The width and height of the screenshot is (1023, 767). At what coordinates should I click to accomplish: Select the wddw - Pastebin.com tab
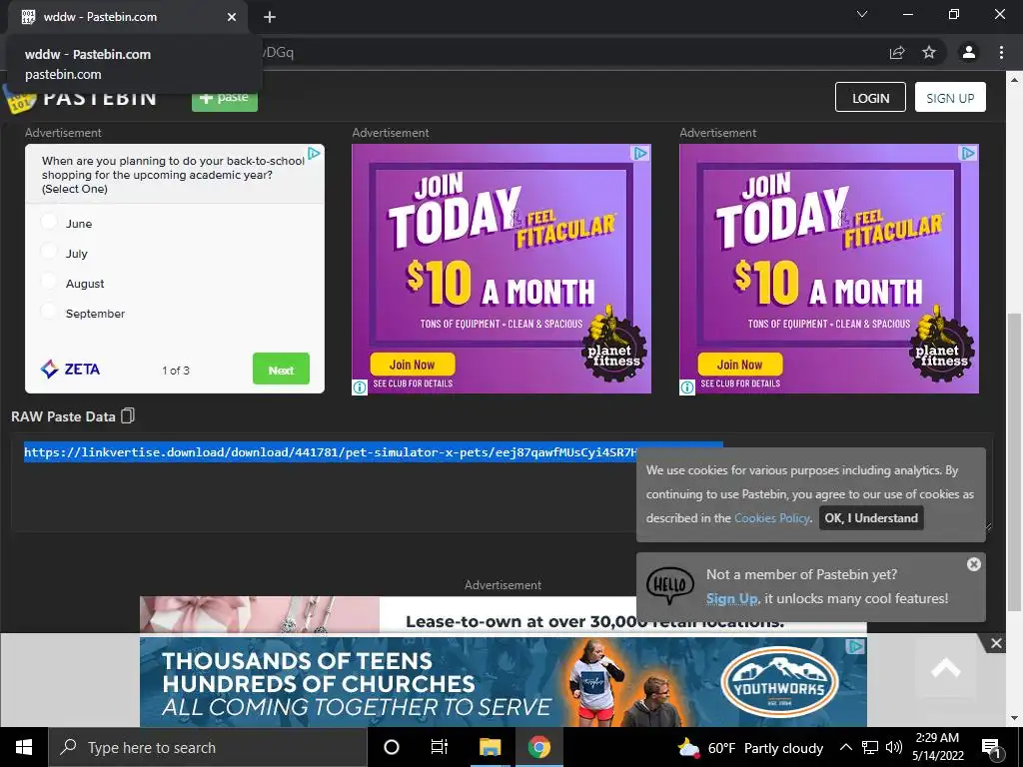127,17
